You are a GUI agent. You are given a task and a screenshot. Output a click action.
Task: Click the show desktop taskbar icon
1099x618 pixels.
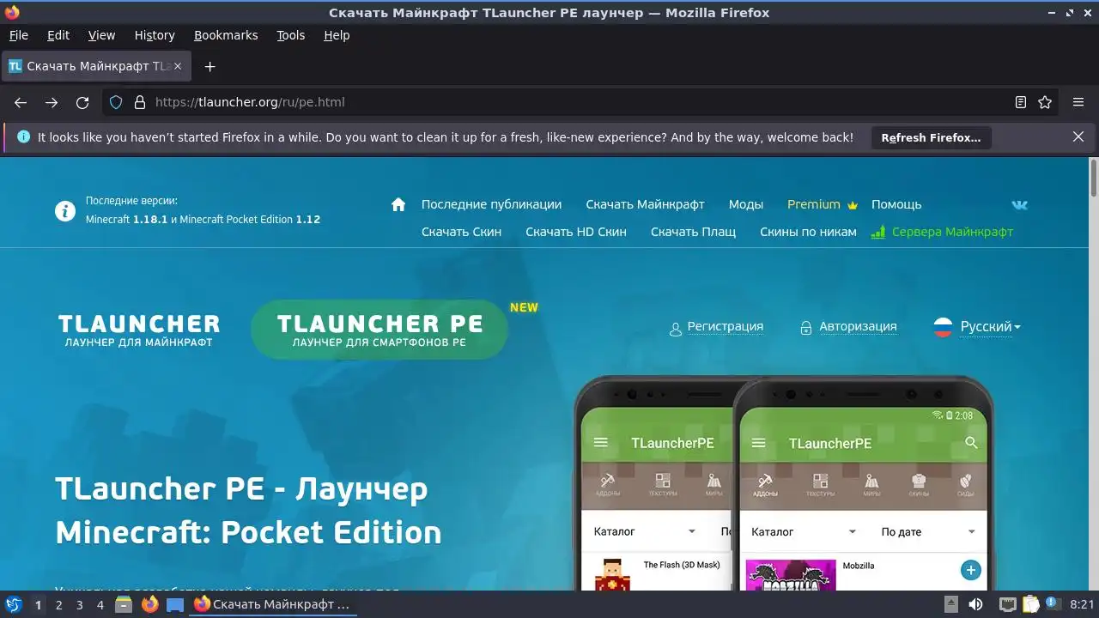point(175,604)
